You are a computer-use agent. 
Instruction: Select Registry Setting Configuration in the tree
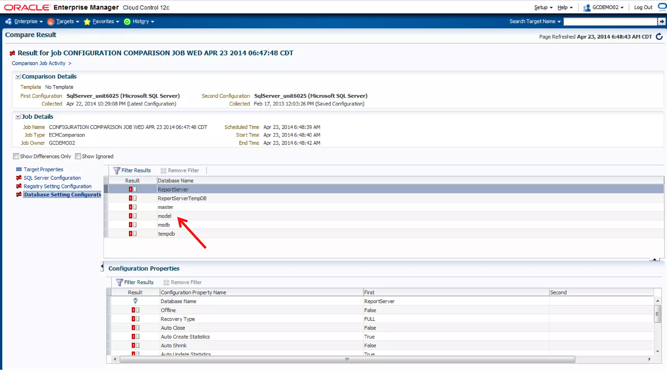pos(58,187)
